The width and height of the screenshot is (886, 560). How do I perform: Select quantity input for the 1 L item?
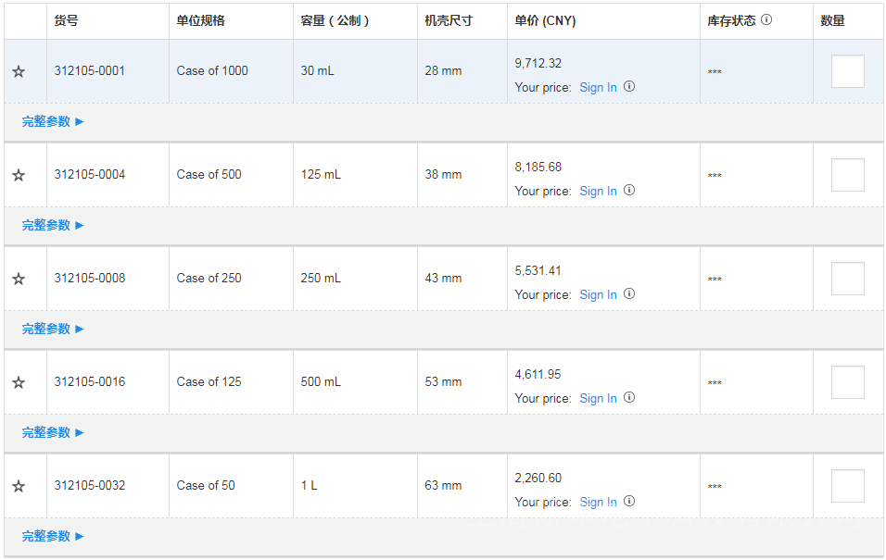point(847,486)
